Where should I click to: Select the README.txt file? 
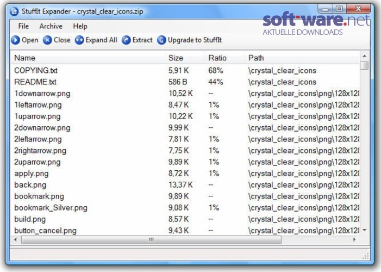click(x=35, y=82)
